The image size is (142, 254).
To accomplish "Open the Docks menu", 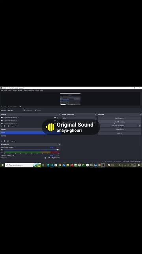I will (x=15, y=91).
